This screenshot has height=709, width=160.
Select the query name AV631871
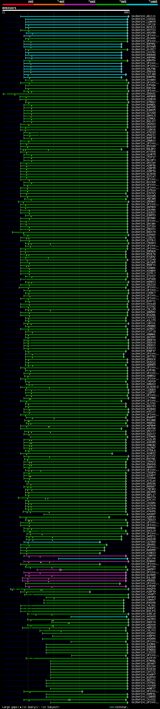[x=9, y=8]
